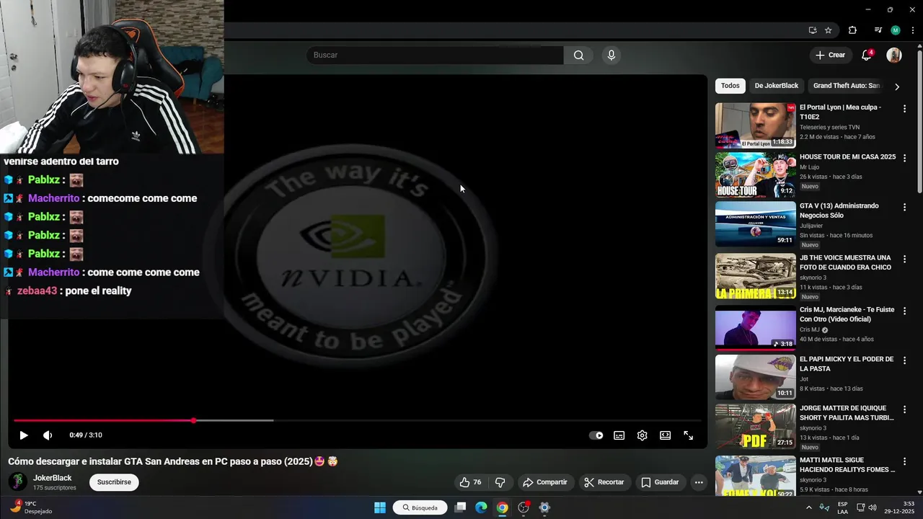Open OBS Studio taskbar icon
The height and width of the screenshot is (519, 923).
tap(524, 507)
